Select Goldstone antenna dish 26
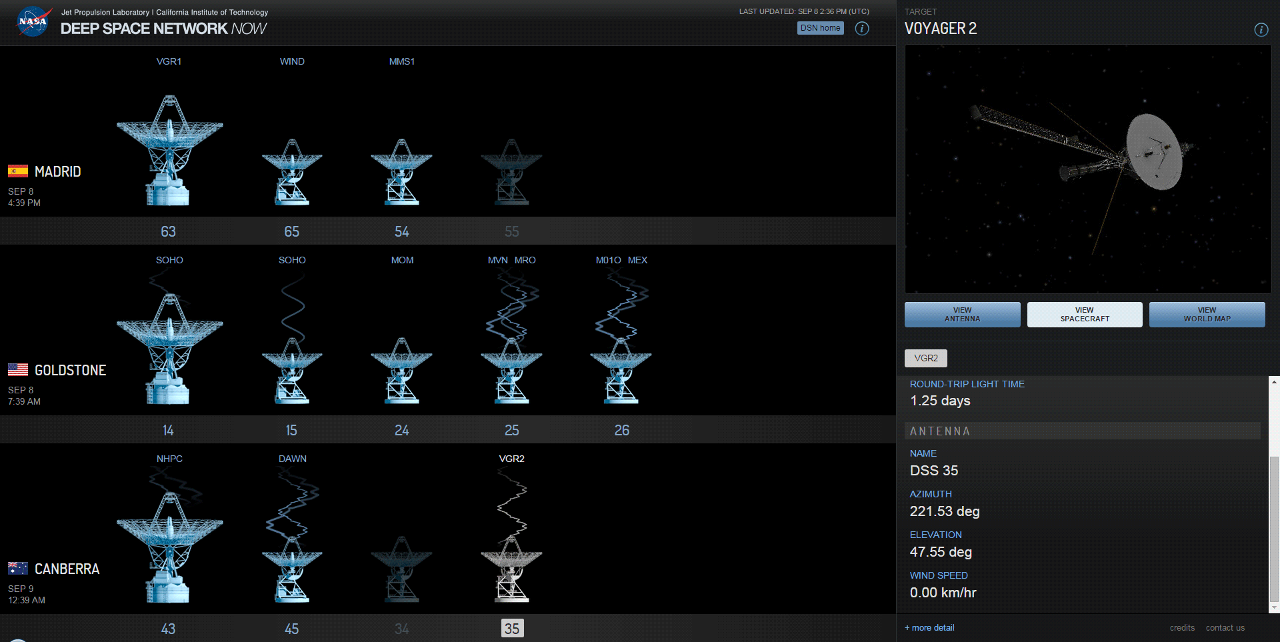The image size is (1280, 642). tap(621, 370)
